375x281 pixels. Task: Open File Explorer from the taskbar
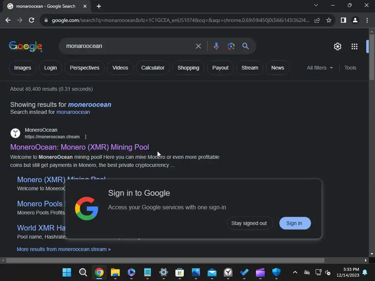115,272
